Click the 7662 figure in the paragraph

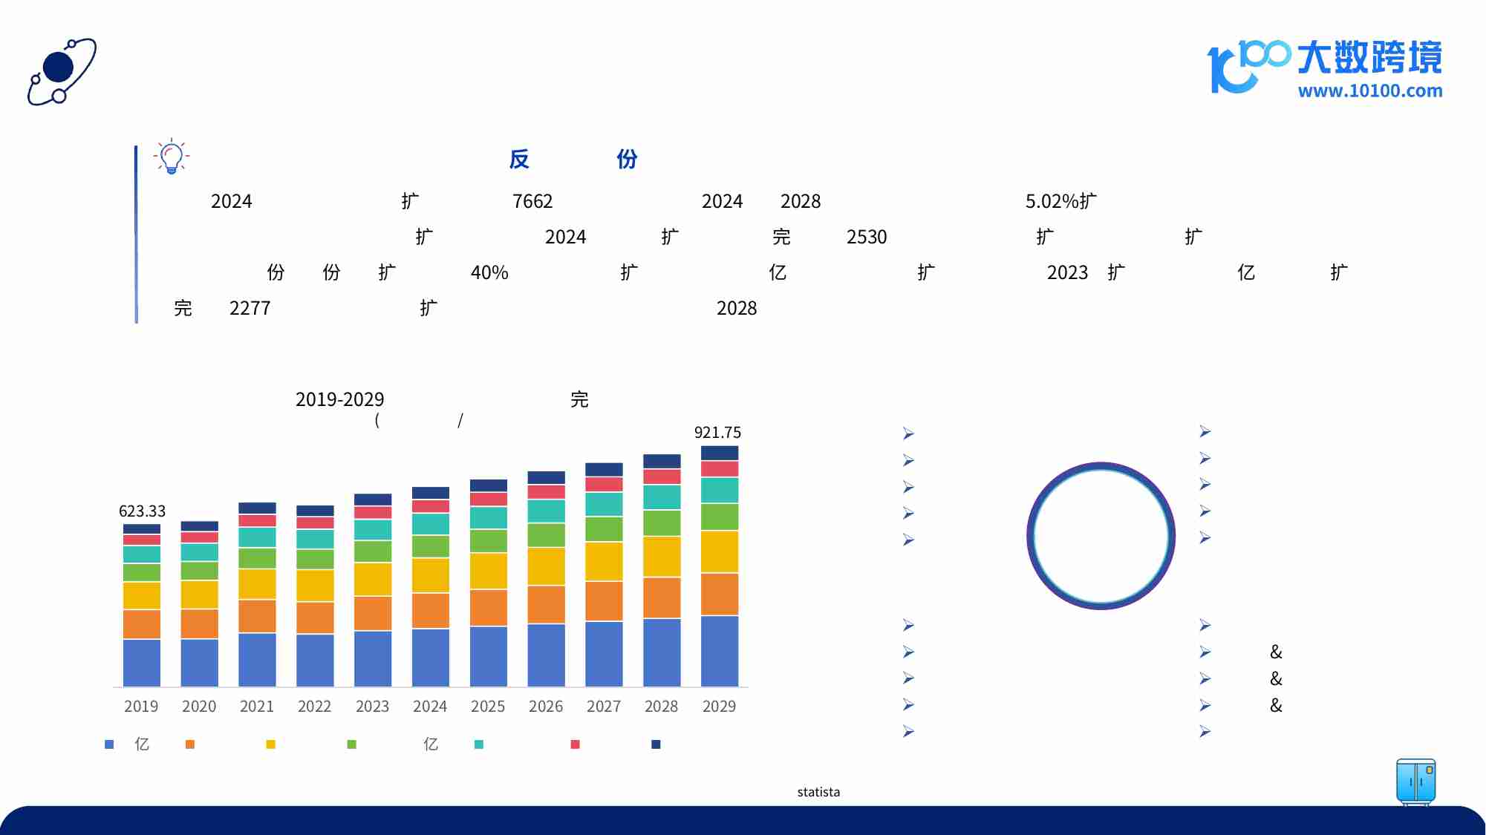click(532, 202)
